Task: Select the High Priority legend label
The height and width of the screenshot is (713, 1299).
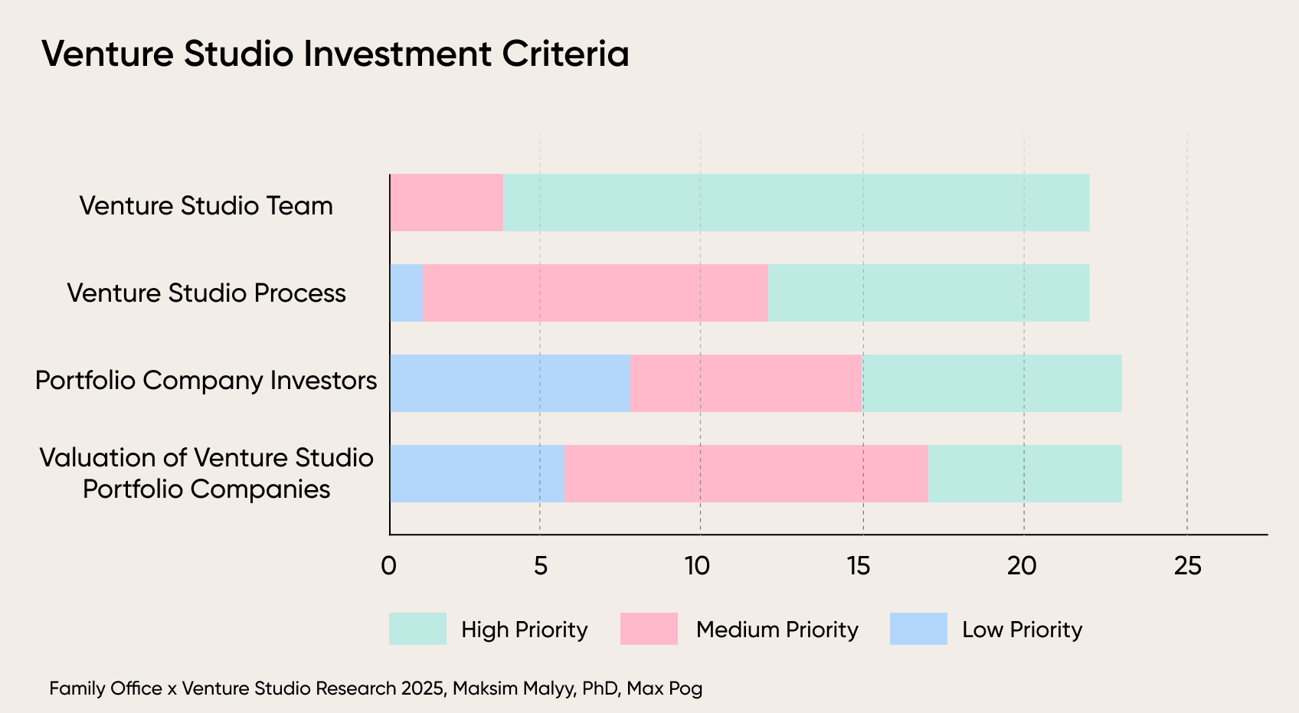Action: (524, 630)
